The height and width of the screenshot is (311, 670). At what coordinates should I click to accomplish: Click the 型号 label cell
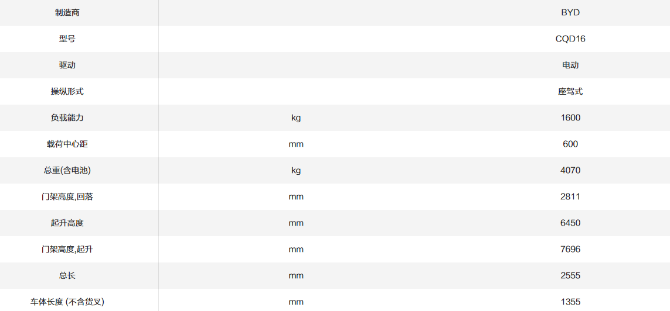click(x=67, y=39)
